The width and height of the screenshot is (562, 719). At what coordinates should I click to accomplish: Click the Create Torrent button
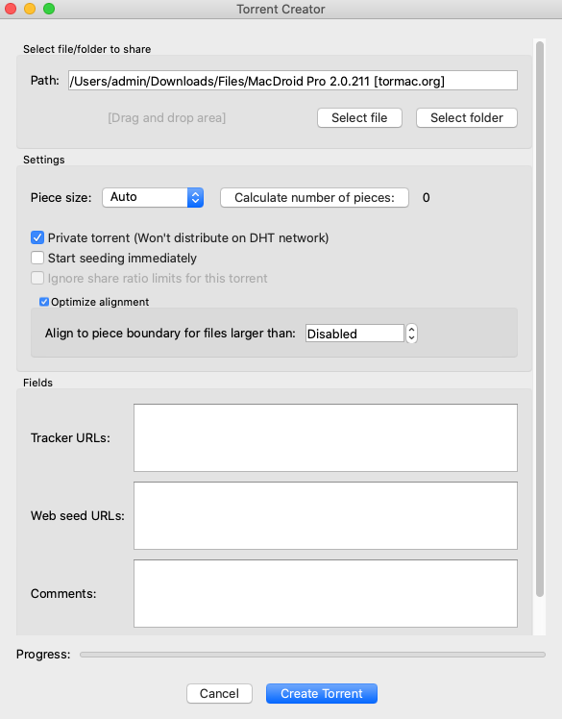(x=322, y=693)
